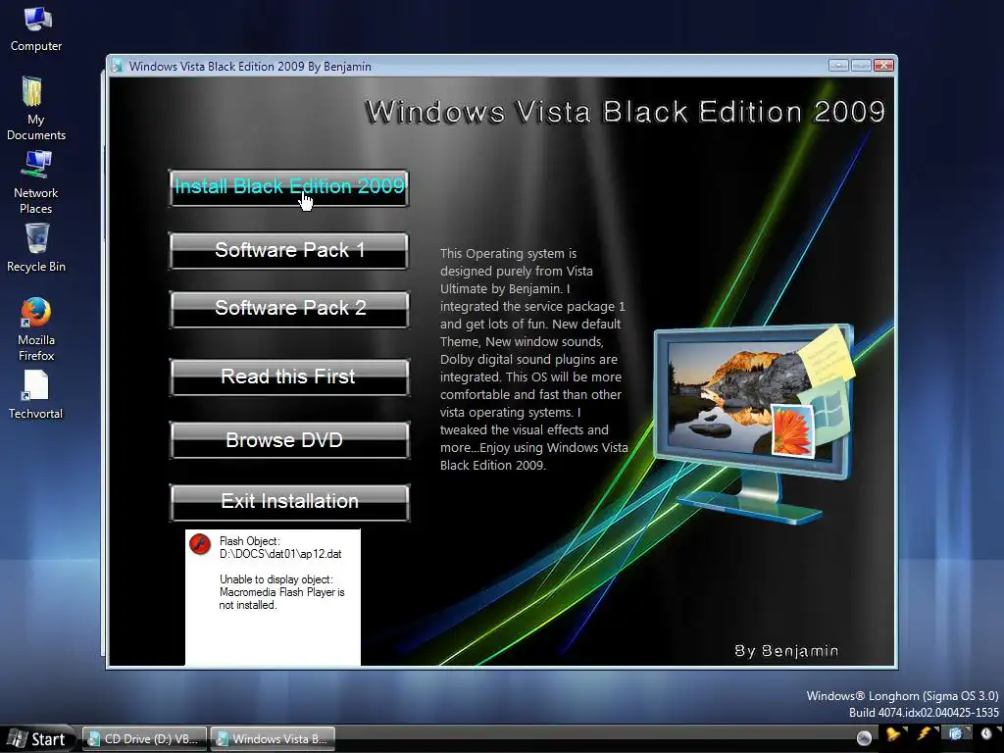Open Software Pack 1
This screenshot has height=753, width=1004.
289,250
